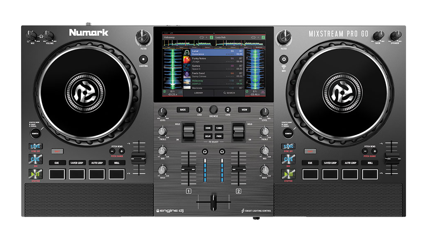Flip the channel 2 FX paddle switch
Viewport: 430px width, 238px height.
[x=239, y=131]
